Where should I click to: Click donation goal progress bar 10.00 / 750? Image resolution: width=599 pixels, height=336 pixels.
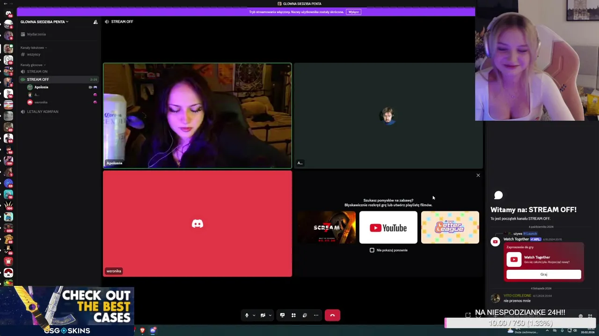coord(520,323)
